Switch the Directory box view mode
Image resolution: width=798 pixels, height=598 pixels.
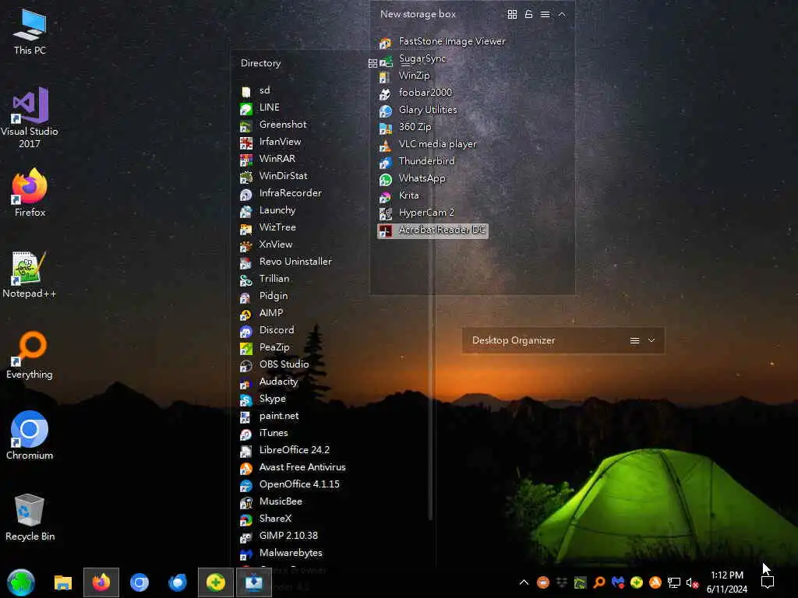(x=373, y=63)
